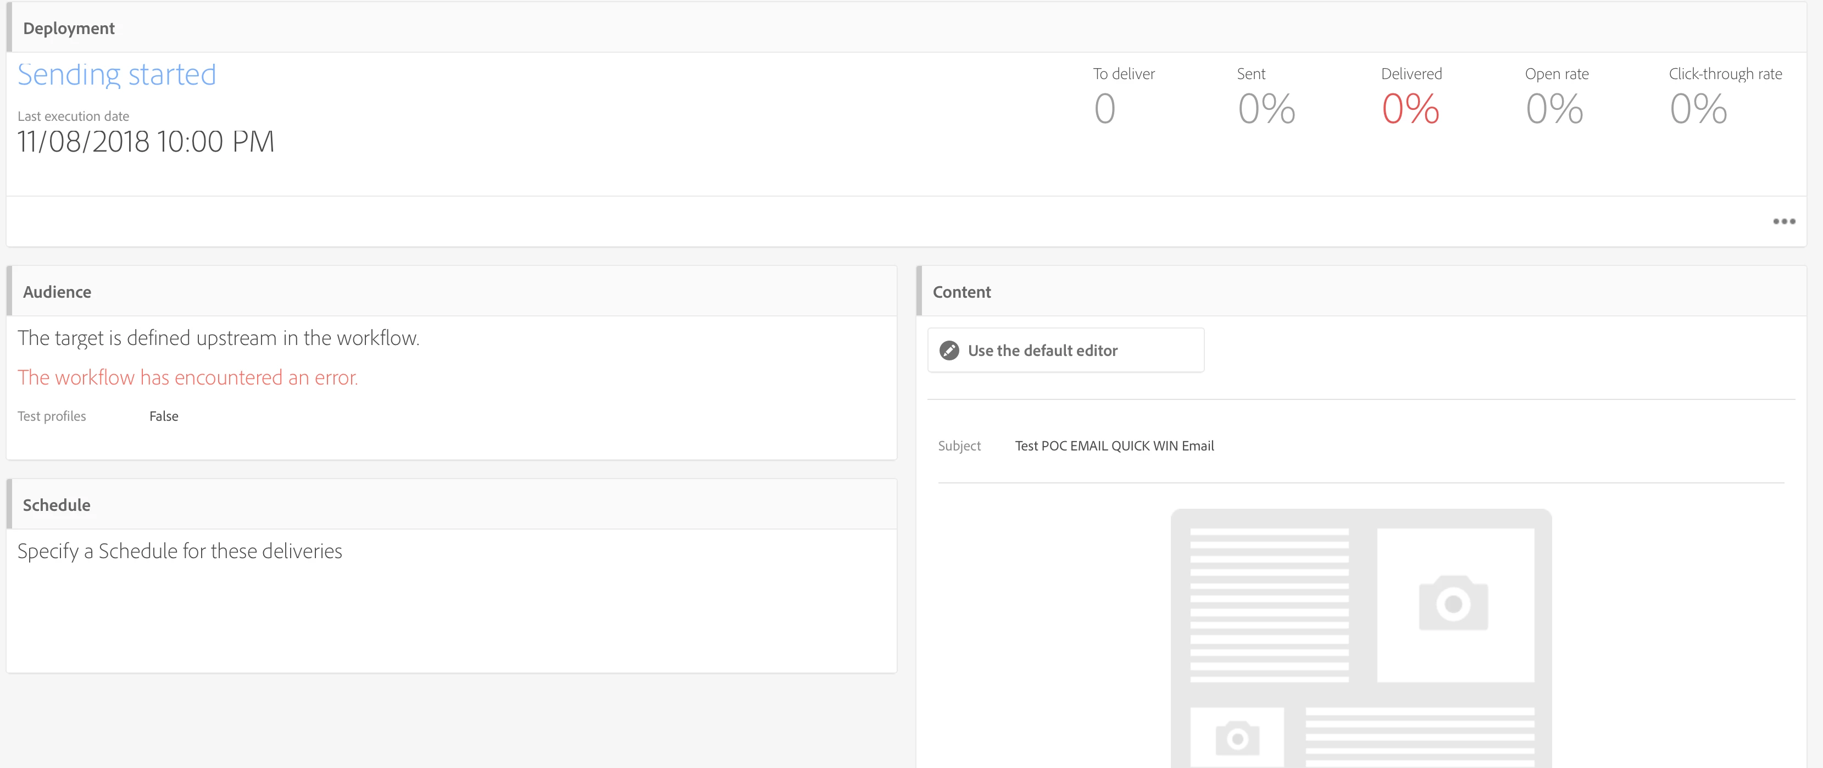
Task: Click the Delivered 0% indicator
Action: (1410, 108)
